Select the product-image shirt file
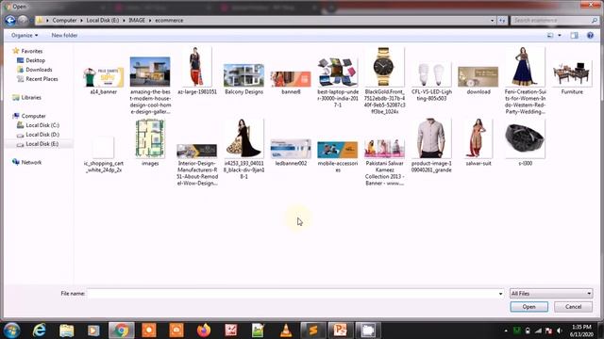Image resolution: width=604 pixels, height=339 pixels. (431, 146)
